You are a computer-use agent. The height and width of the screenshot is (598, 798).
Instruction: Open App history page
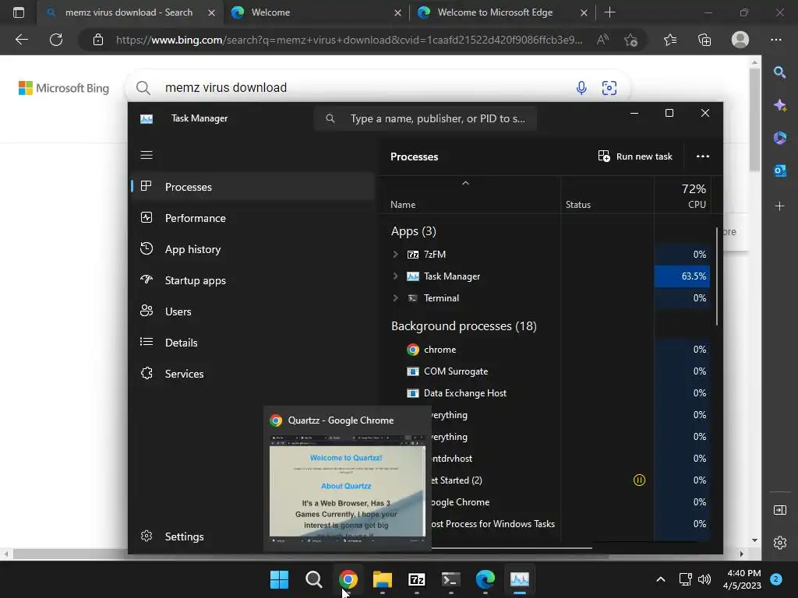click(x=253, y=249)
